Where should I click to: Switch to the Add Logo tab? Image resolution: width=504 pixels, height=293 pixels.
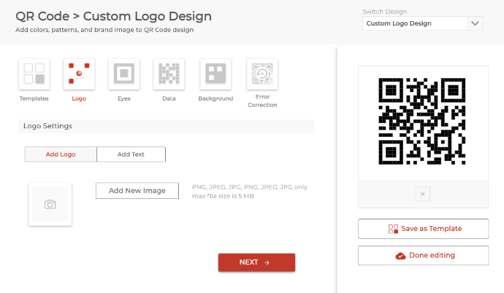tap(61, 155)
